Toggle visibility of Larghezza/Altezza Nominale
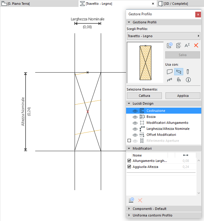This screenshot has height=221, width=204. [x=135, y=129]
